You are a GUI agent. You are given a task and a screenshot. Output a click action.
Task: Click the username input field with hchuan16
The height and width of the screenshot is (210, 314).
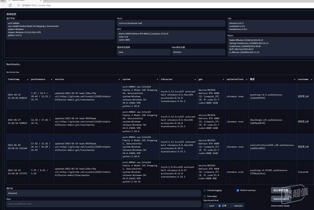pos(104,193)
